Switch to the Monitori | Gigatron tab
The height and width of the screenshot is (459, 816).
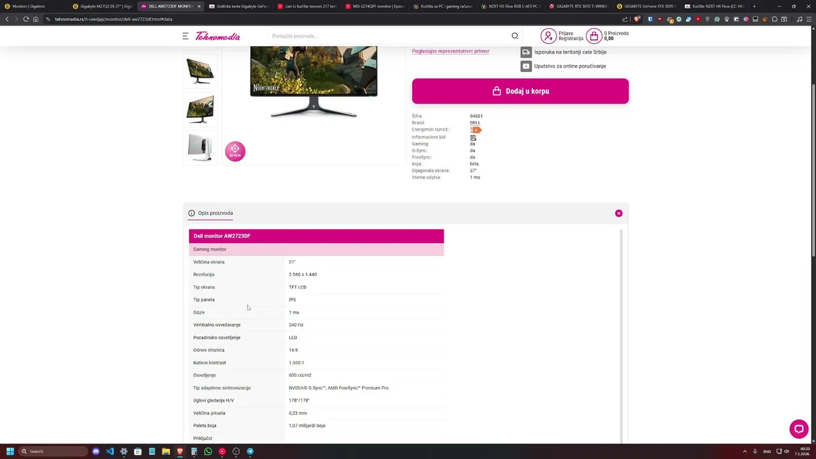(x=34, y=6)
